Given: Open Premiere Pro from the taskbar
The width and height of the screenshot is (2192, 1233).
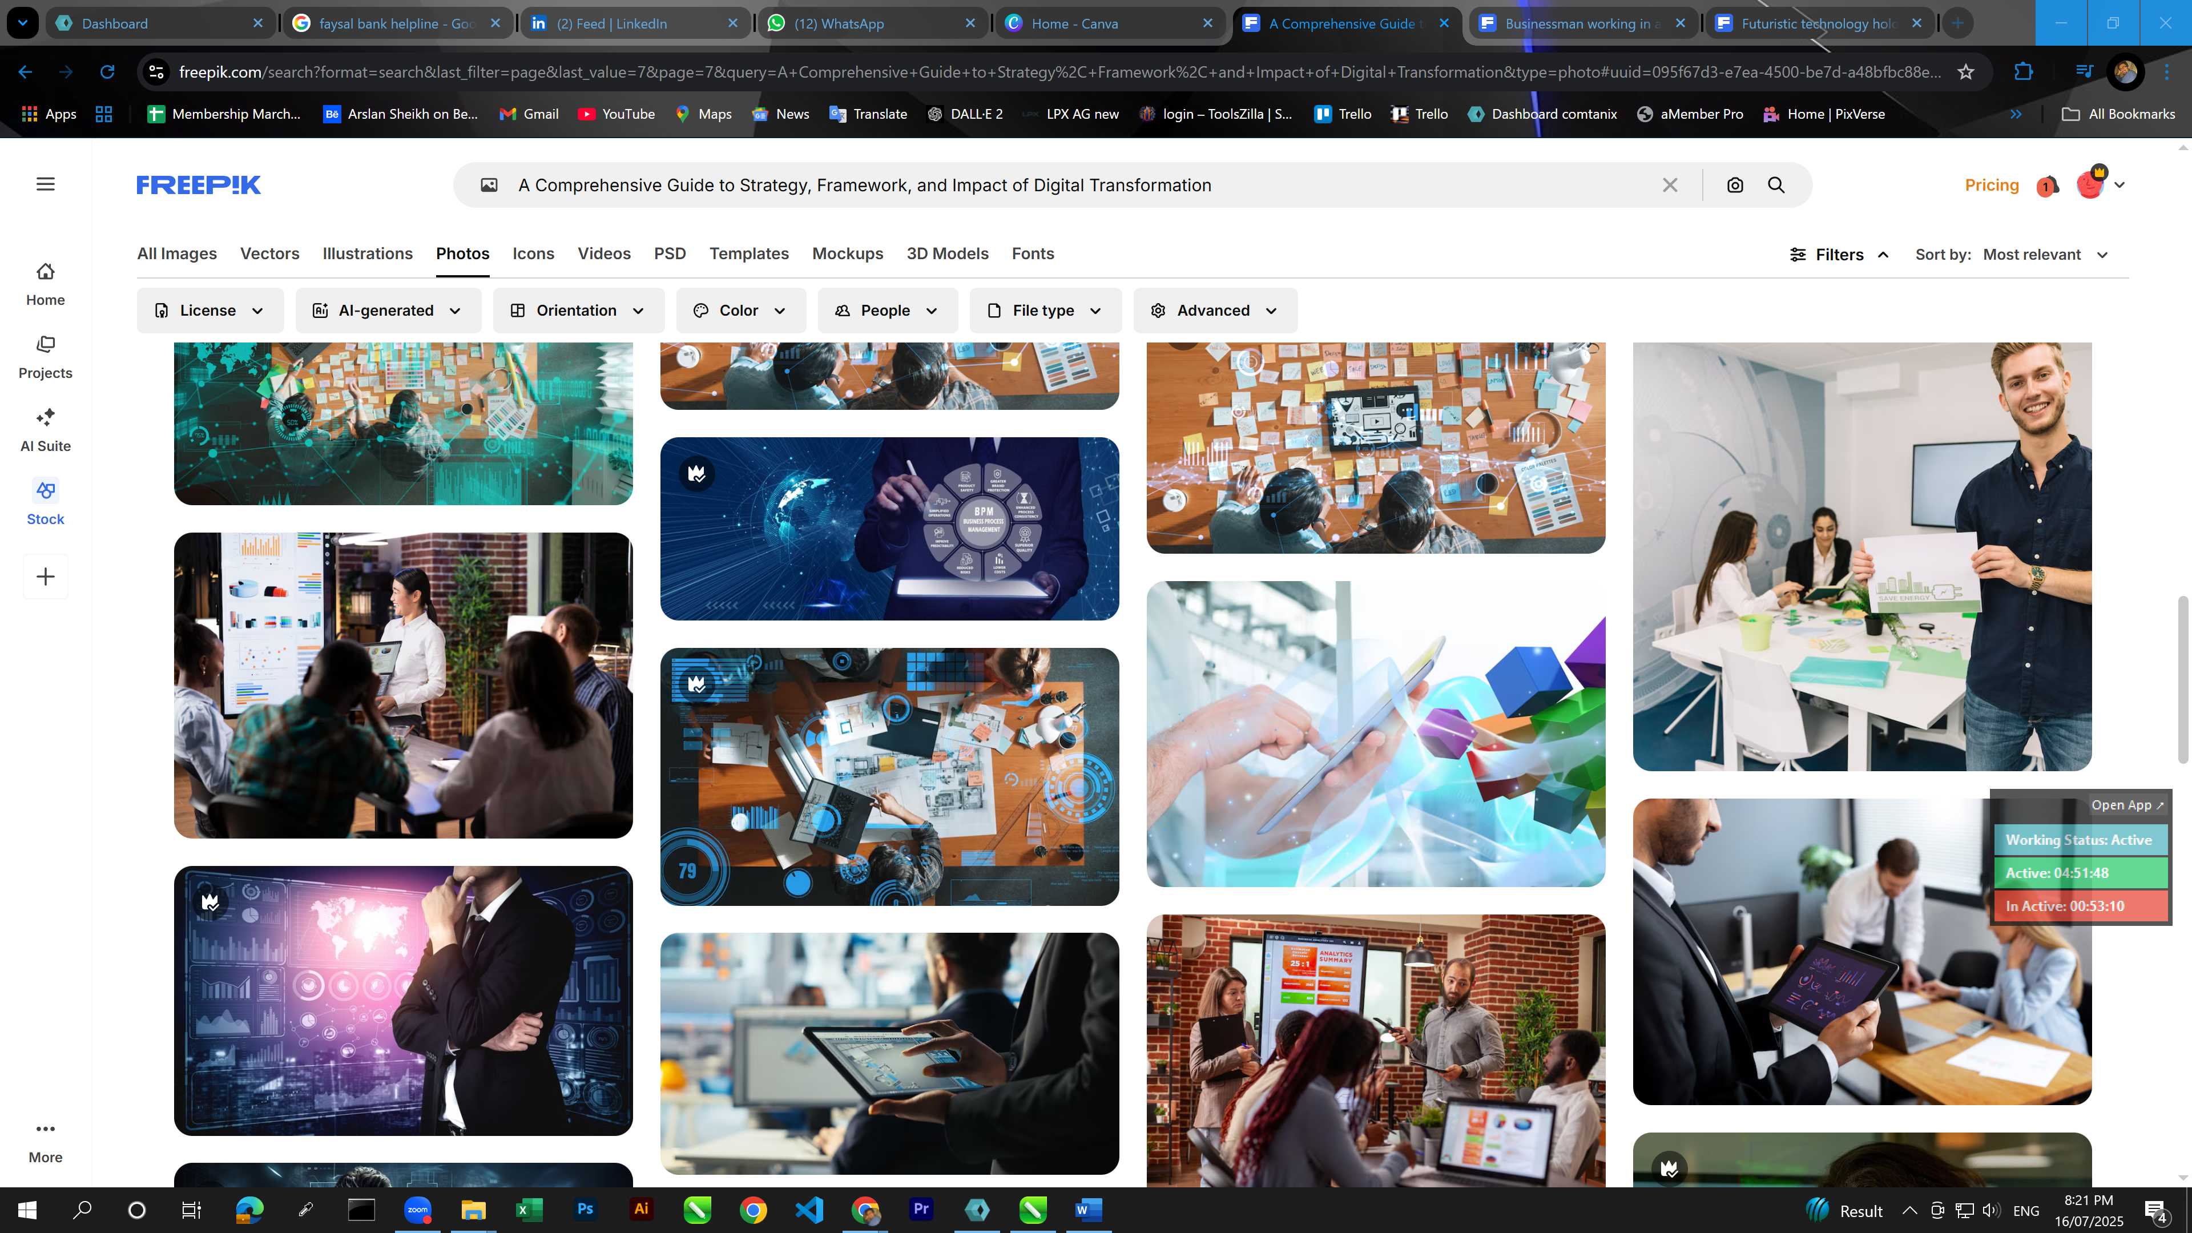Looking at the screenshot, I should tap(921, 1209).
